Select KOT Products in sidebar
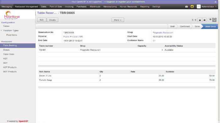Screen dimensions: 220x123 10,67
